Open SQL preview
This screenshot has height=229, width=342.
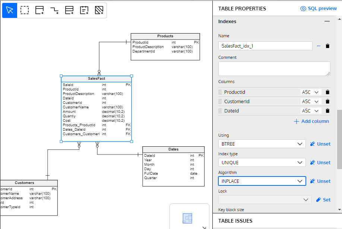point(319,9)
